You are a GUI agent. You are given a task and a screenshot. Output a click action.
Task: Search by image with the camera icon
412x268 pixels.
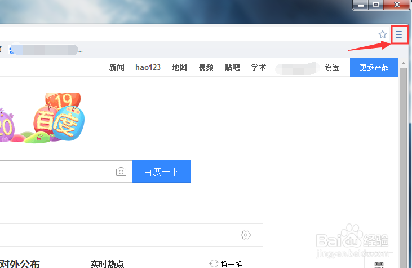[x=121, y=172]
